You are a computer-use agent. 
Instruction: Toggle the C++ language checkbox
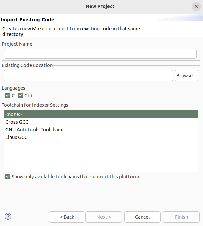point(20,95)
